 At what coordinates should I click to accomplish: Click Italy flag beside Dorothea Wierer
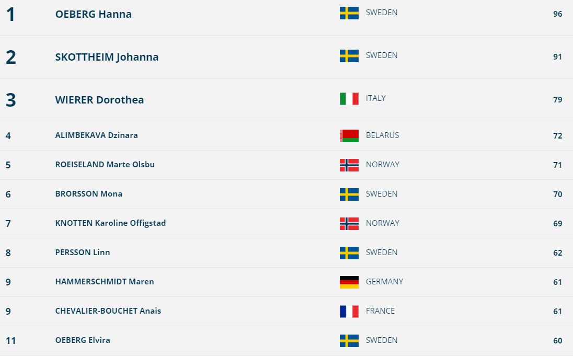point(349,99)
